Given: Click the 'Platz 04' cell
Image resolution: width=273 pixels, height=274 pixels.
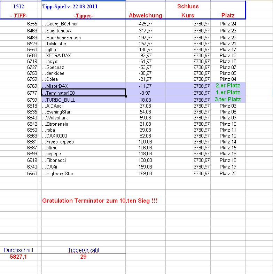Looking at the screenshot, I should (x=228, y=79).
